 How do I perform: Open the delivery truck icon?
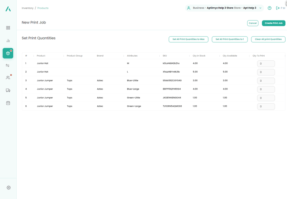[8, 90]
